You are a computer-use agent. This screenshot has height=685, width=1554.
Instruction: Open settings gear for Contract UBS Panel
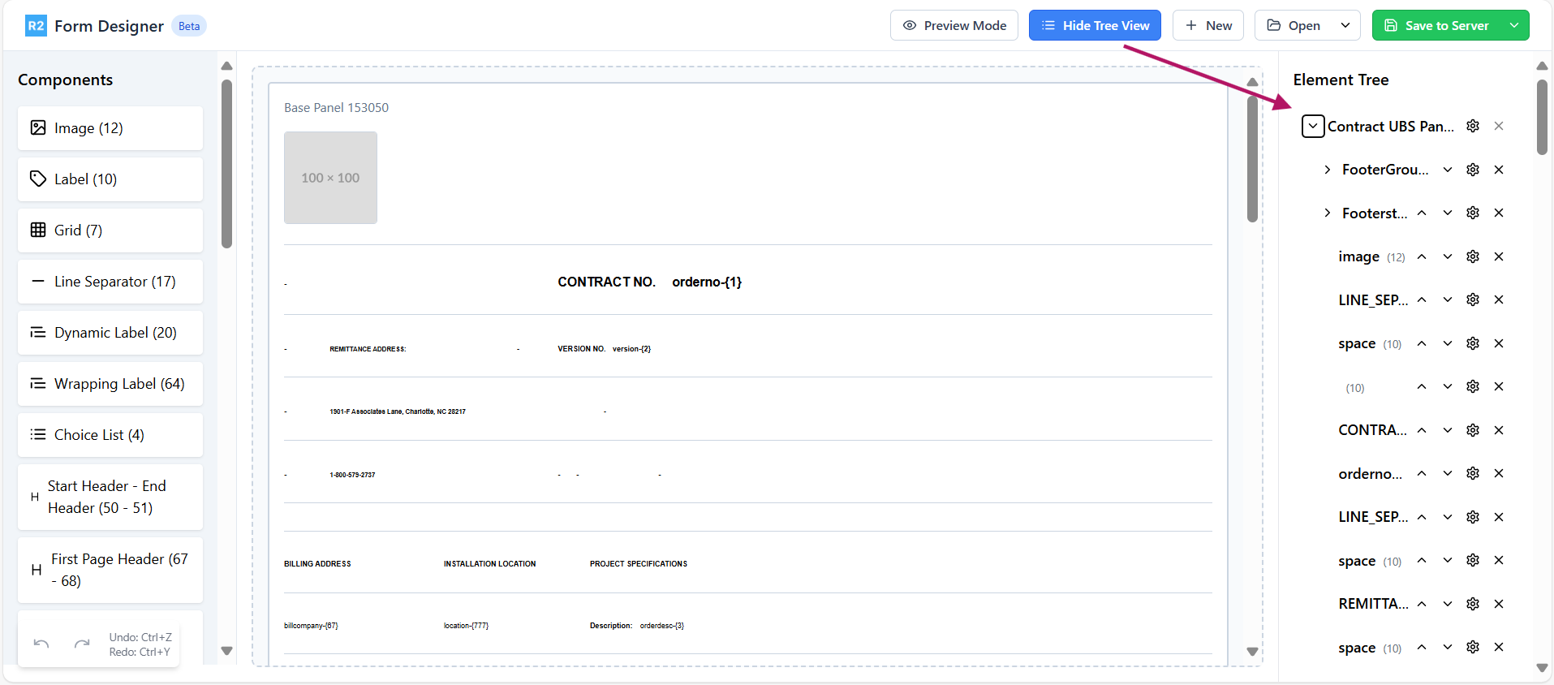1473,126
